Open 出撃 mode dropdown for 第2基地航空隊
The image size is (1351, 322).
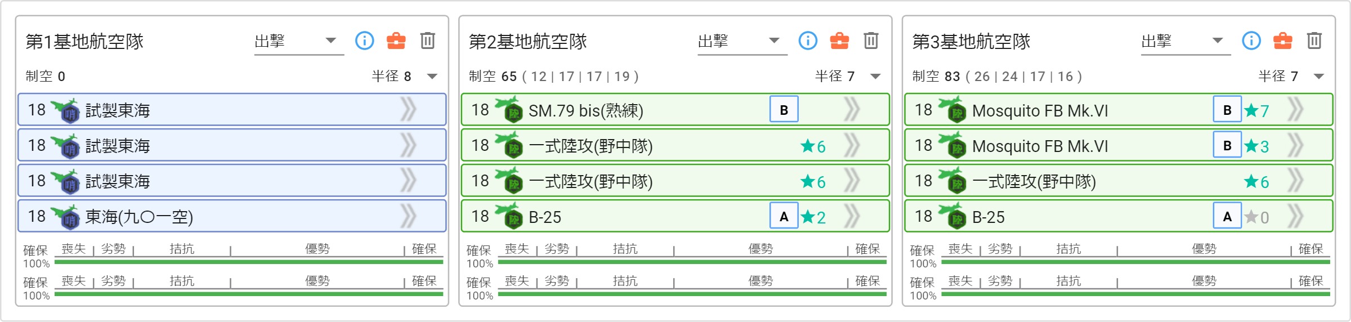(x=742, y=42)
